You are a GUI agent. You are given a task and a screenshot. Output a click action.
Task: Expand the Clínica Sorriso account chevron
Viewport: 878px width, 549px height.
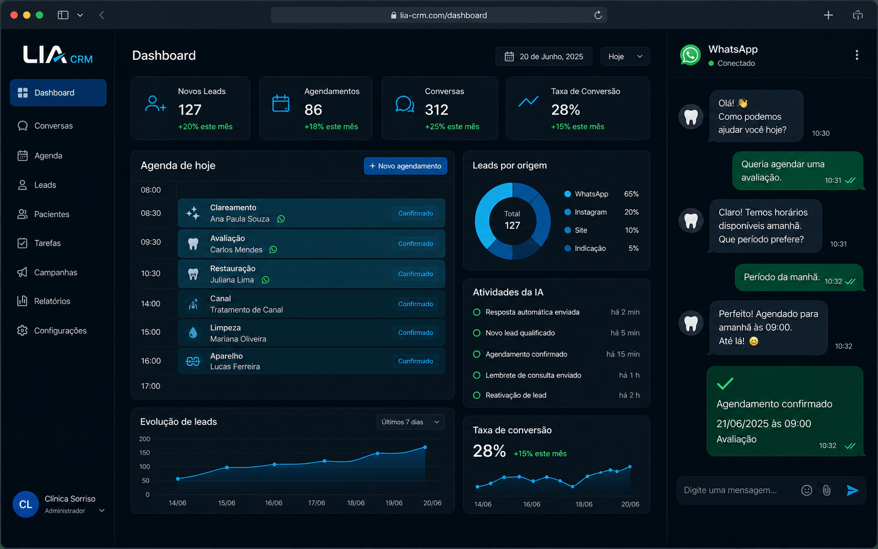(102, 511)
